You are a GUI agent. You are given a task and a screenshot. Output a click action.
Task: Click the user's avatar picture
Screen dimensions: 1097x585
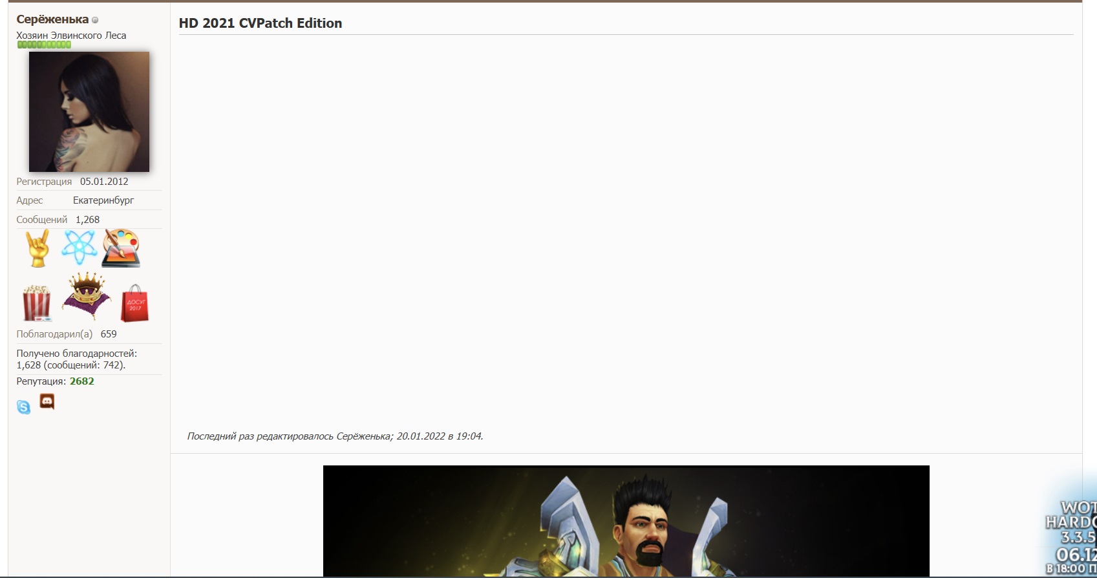pos(89,112)
